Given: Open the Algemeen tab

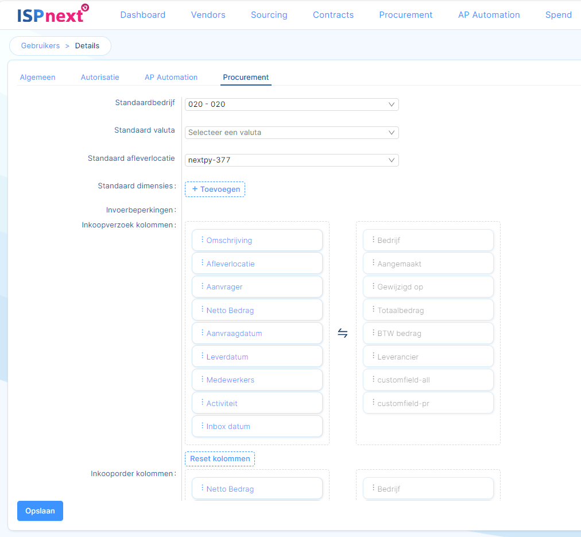Looking at the screenshot, I should 38,78.
